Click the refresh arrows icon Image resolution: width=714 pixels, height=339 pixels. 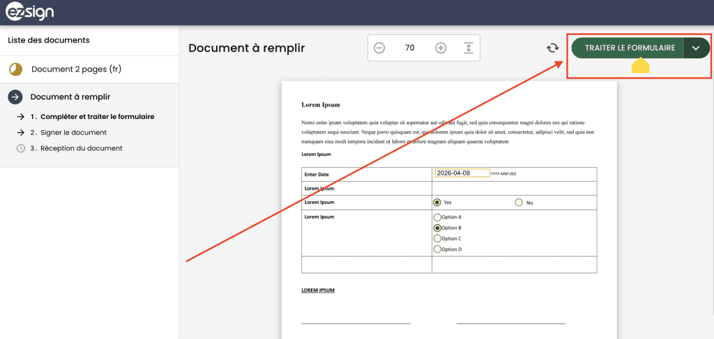tap(552, 48)
